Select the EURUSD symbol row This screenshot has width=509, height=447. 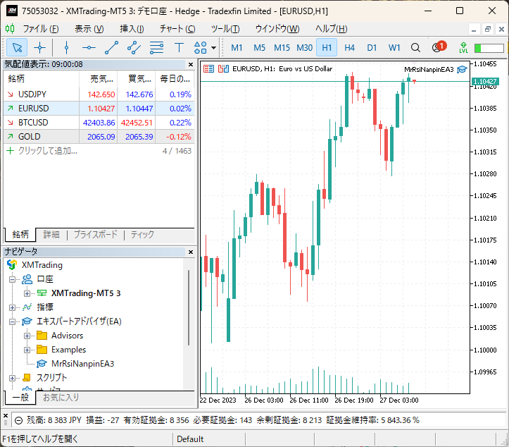tap(99, 109)
